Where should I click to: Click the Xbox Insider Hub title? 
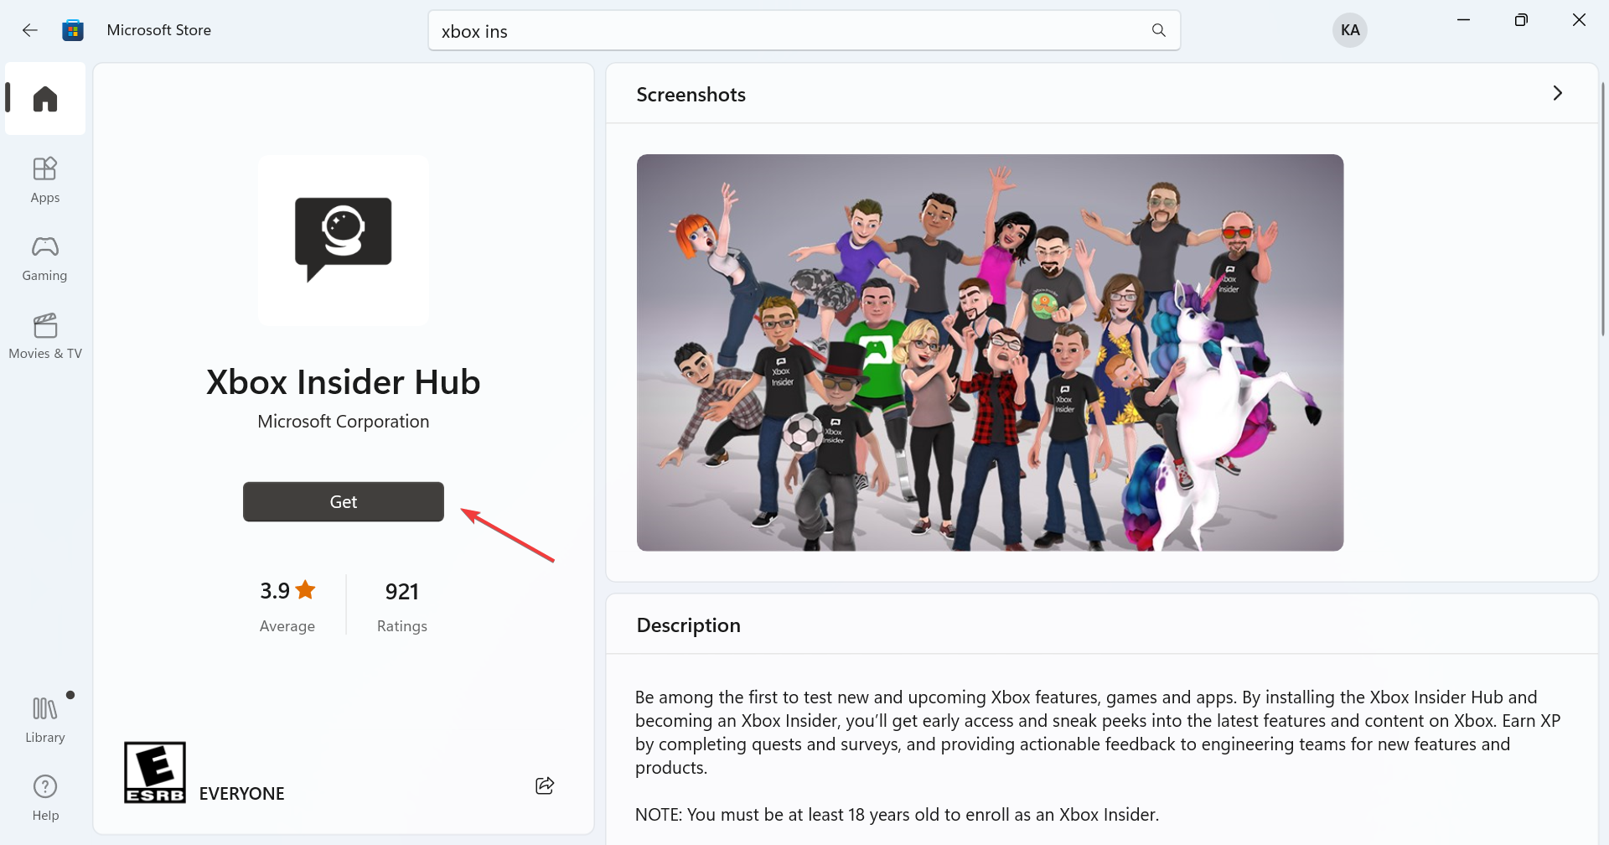(344, 381)
